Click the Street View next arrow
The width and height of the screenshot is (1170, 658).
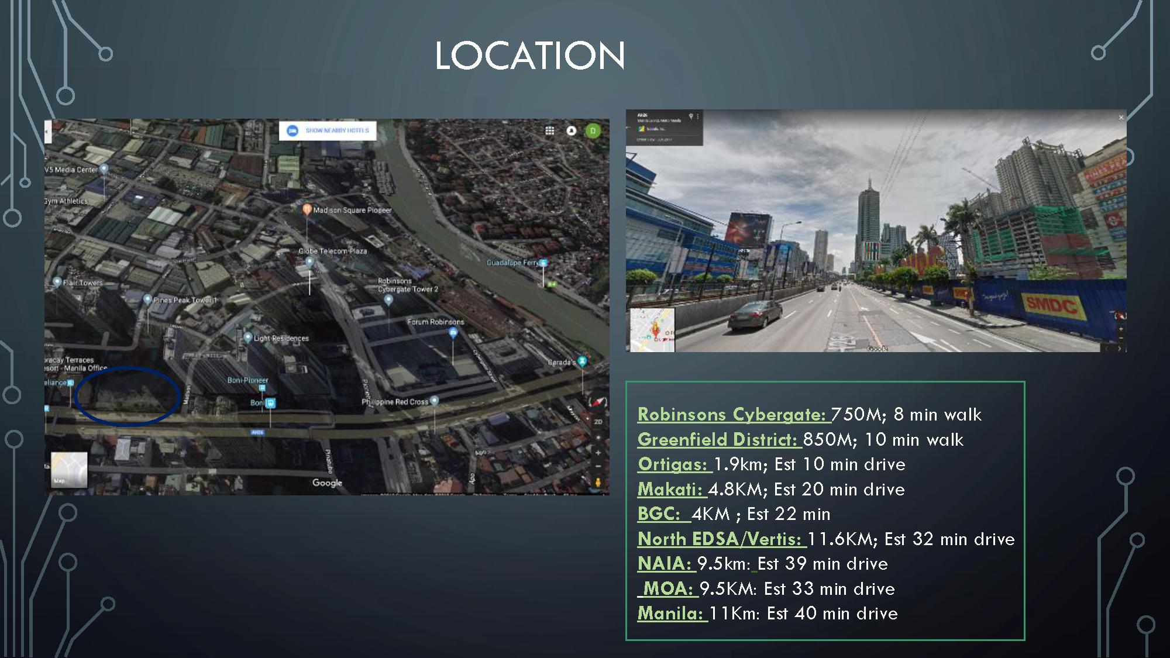click(x=1119, y=348)
